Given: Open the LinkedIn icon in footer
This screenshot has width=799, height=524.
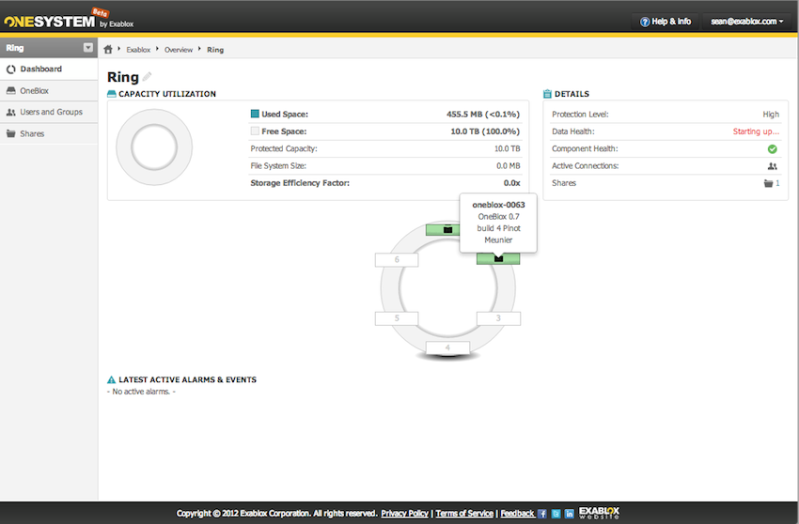Looking at the screenshot, I should click(x=570, y=514).
